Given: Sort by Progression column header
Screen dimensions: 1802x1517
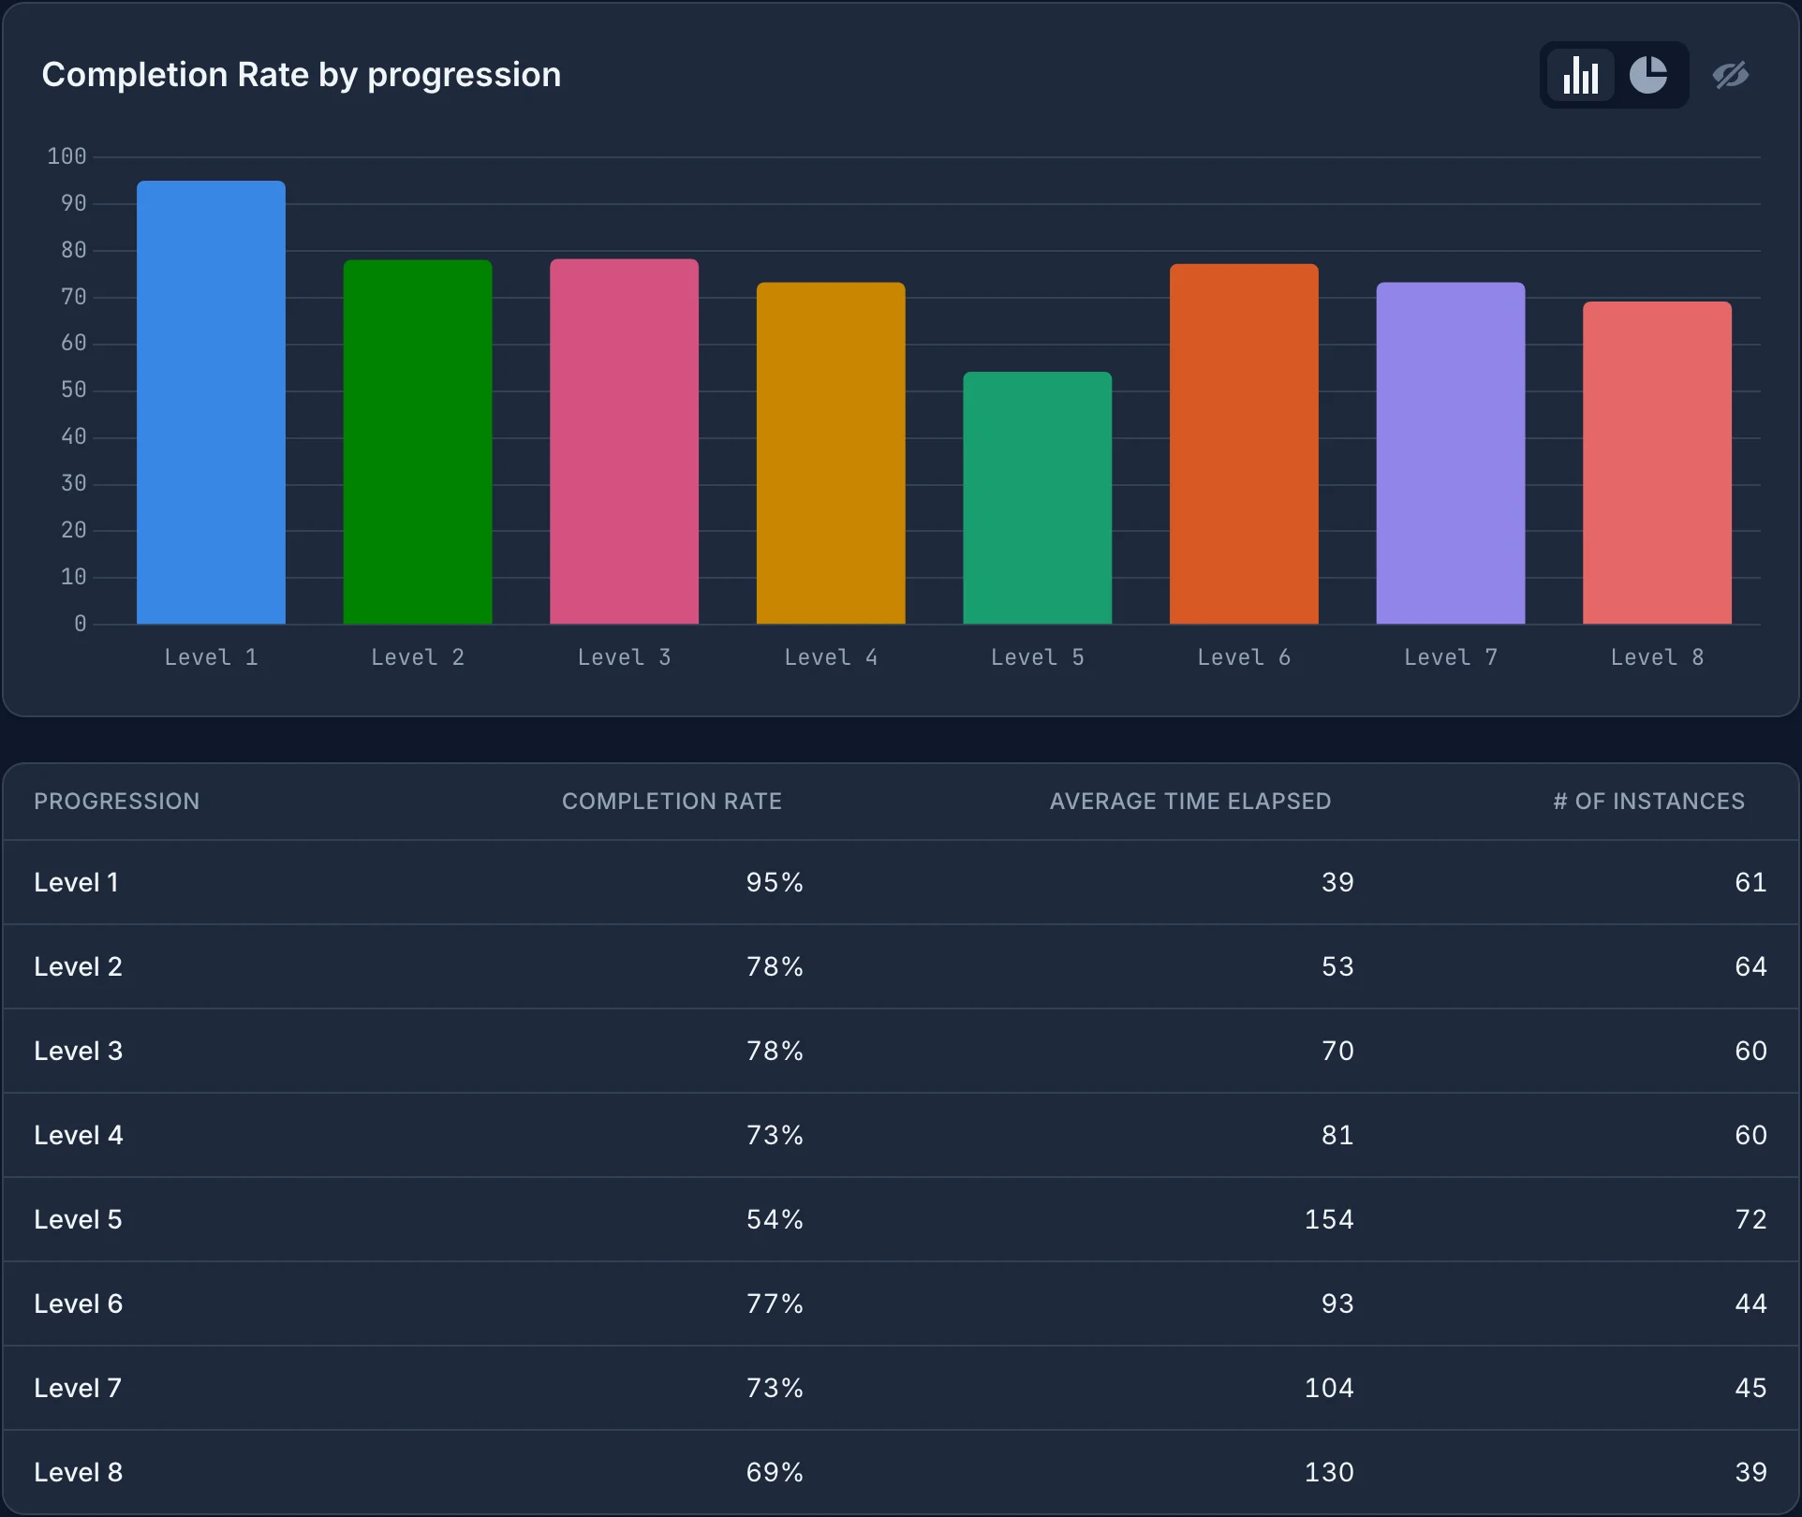Looking at the screenshot, I should pyautogui.click(x=117, y=802).
